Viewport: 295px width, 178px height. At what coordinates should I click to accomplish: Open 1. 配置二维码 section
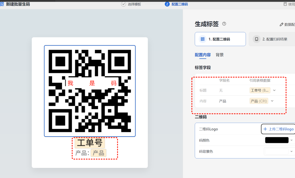tap(220, 39)
